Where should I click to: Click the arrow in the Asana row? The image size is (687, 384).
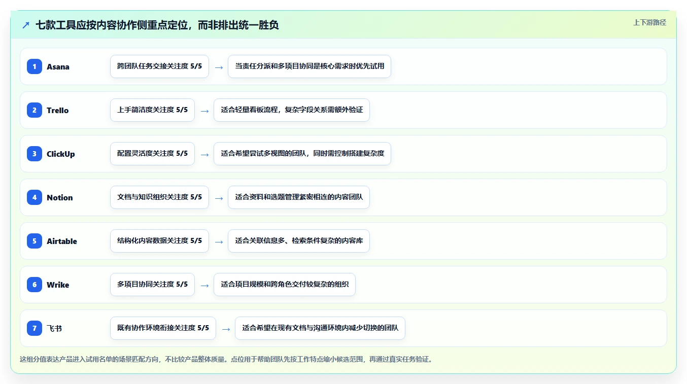219,67
